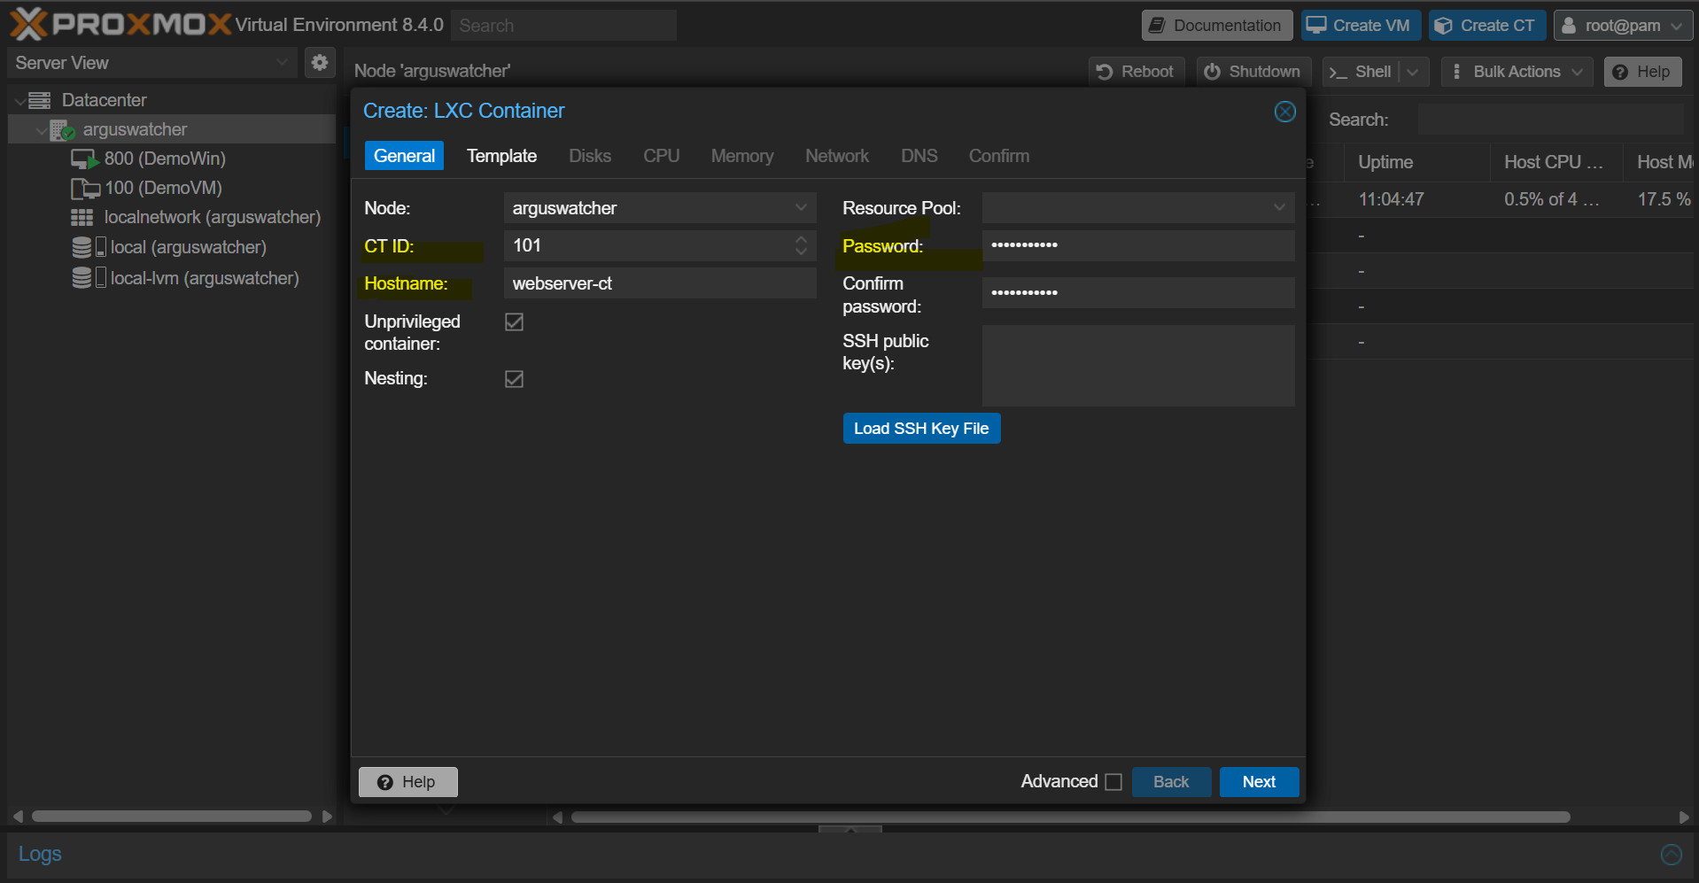Click the tree panel horizontal scrollbar
This screenshot has width=1699, height=883.
[x=172, y=817]
